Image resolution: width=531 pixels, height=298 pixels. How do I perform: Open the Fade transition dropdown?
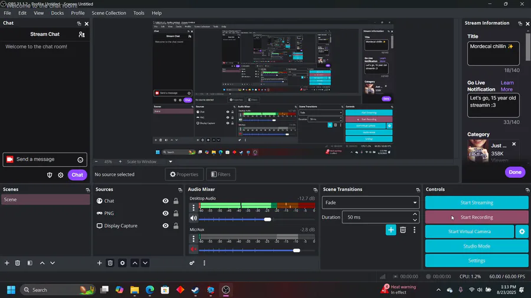pos(371,203)
